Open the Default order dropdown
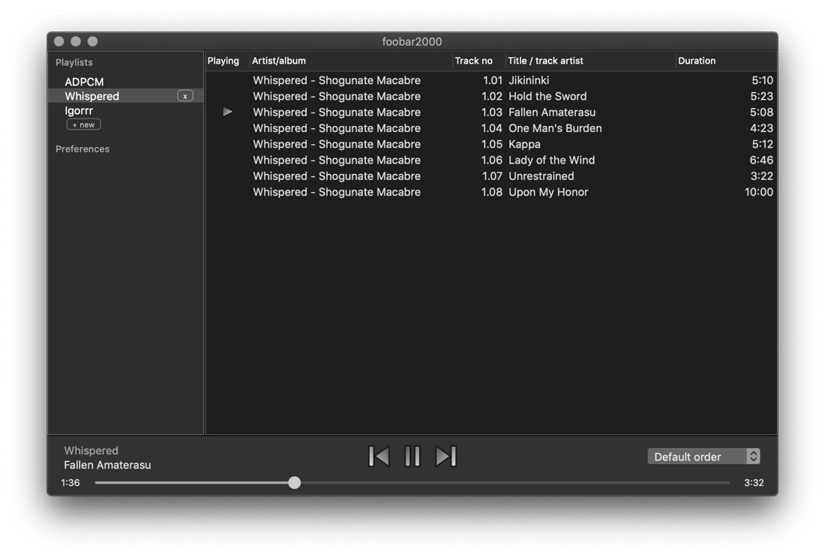 tap(703, 457)
